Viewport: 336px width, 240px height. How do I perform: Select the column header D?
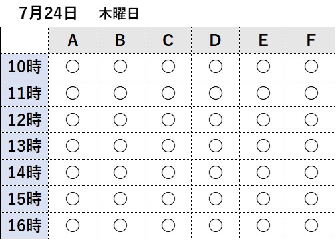coord(216,41)
